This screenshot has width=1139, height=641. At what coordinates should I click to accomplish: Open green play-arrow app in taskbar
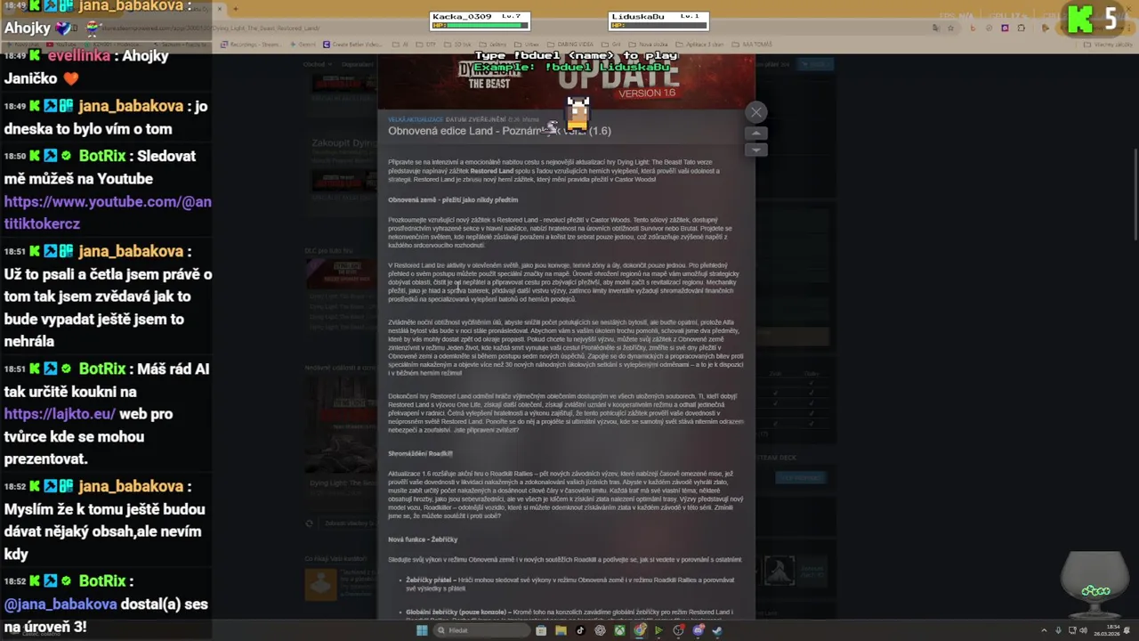click(x=658, y=630)
